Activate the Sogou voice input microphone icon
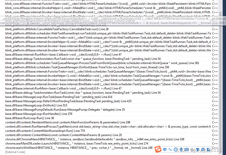Viewport: 226px width, 155px height. [x=181, y=149]
